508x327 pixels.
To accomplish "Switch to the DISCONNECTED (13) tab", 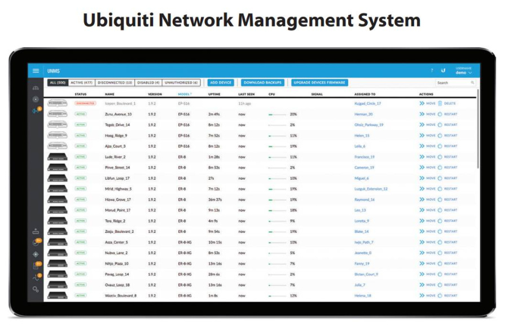I will (115, 83).
